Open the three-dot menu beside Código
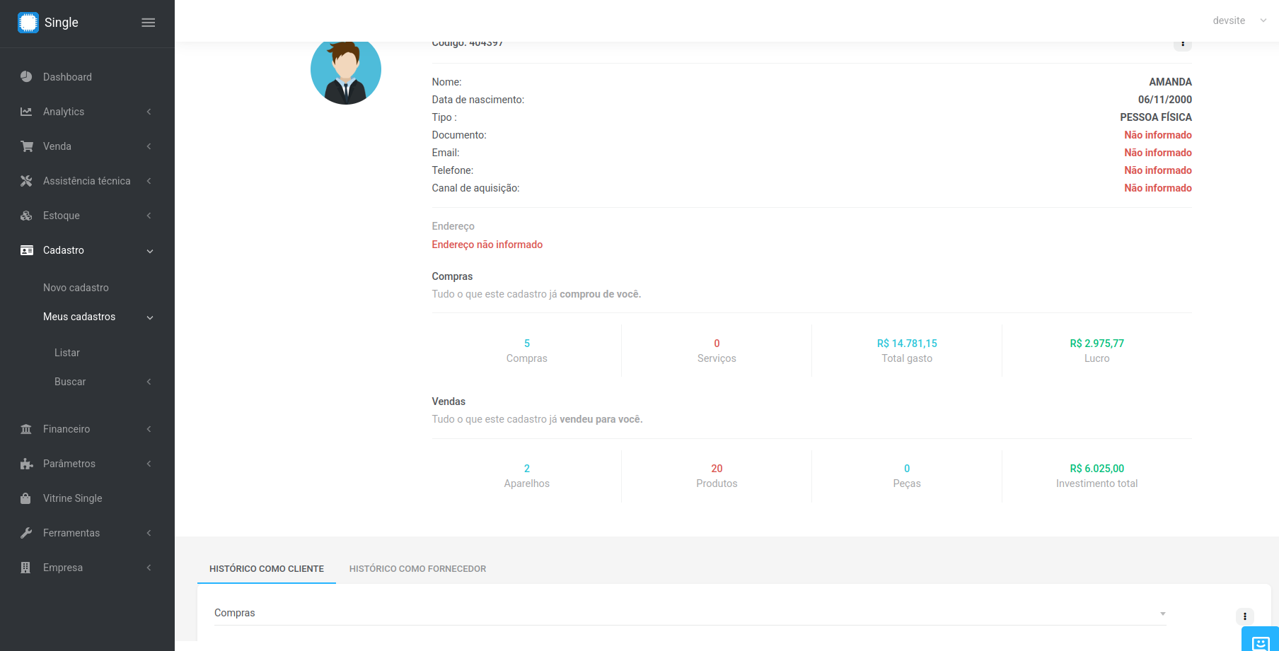 [1183, 44]
